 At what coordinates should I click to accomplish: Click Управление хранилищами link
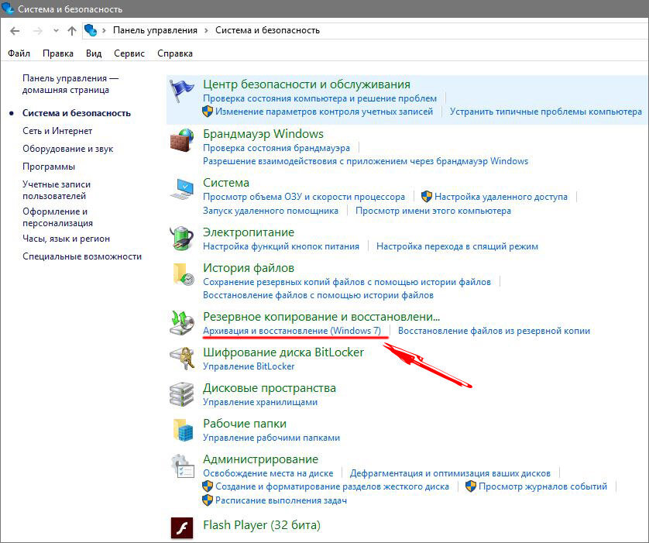coord(260,402)
